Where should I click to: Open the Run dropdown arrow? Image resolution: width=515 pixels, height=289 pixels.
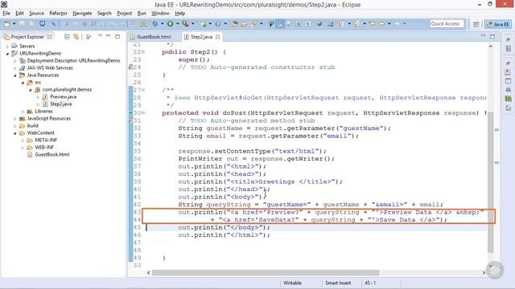click(x=177, y=23)
